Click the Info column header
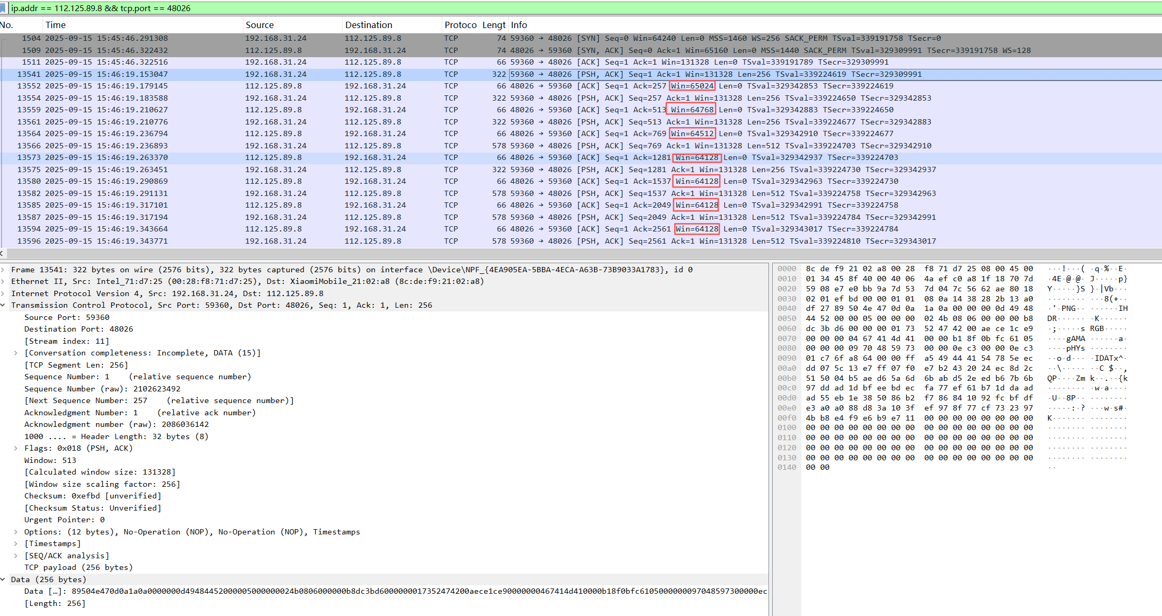Screen dimensions: 1162x616 tap(835, 25)
